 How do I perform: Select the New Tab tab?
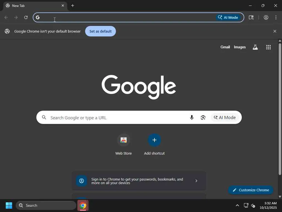pyautogui.click(x=35, y=6)
